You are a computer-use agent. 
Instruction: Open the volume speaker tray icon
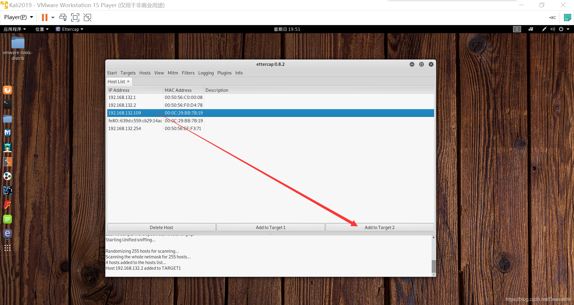(552, 29)
